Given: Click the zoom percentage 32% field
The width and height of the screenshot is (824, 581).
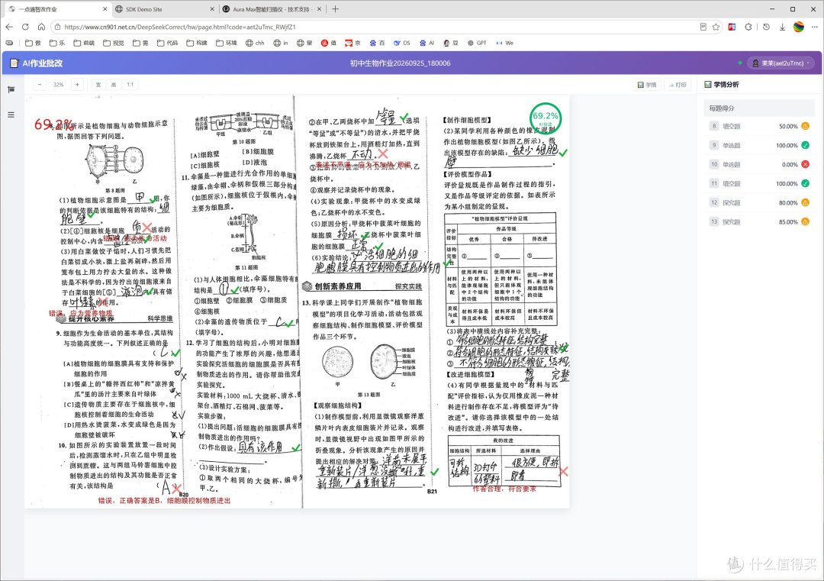Looking at the screenshot, I should coord(58,85).
